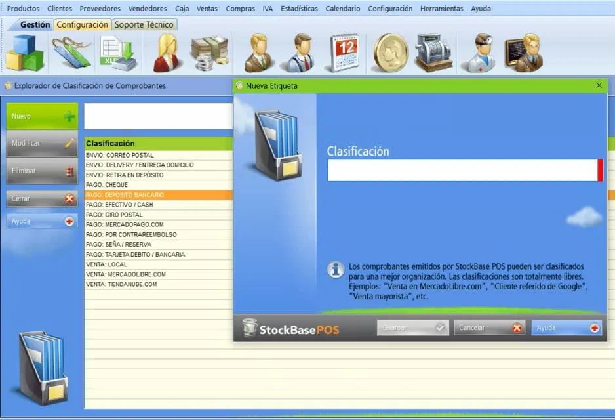Open the Estadísticas menu
Screen dimensions: 615x420
(x=299, y=9)
